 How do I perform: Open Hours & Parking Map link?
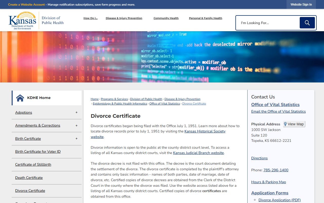click(x=269, y=182)
